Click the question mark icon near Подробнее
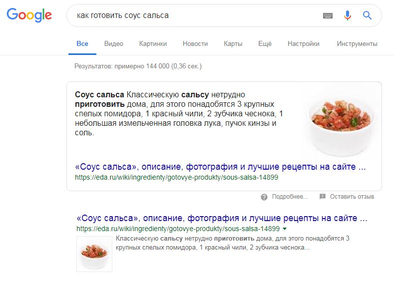The width and height of the screenshot is (394, 282). click(264, 197)
